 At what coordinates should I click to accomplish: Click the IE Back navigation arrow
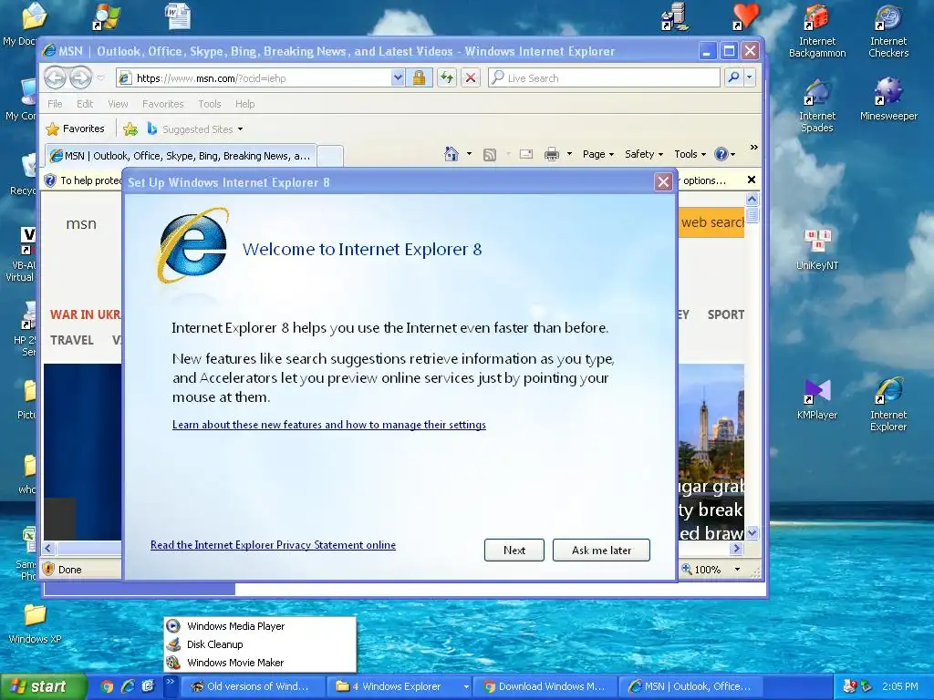click(x=55, y=77)
